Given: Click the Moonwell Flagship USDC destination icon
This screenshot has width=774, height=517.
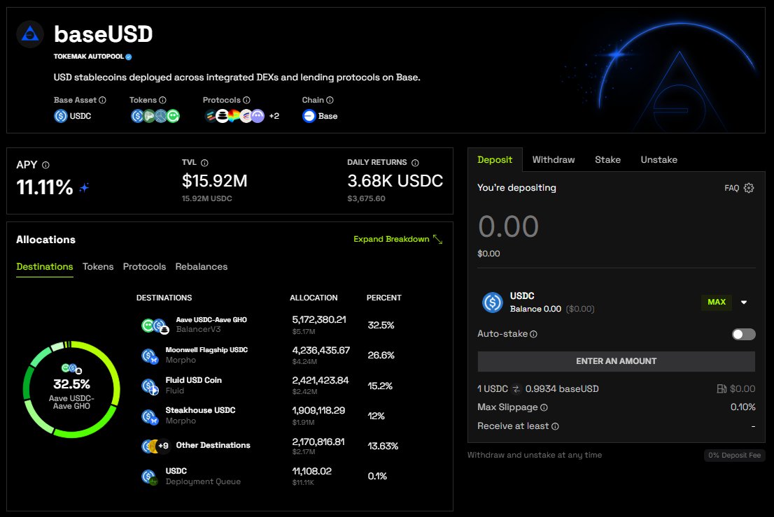Looking at the screenshot, I should tap(150, 356).
